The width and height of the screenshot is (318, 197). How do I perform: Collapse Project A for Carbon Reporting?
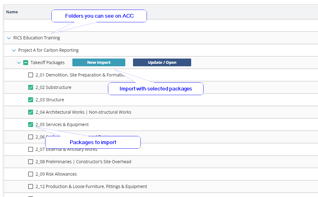14,50
